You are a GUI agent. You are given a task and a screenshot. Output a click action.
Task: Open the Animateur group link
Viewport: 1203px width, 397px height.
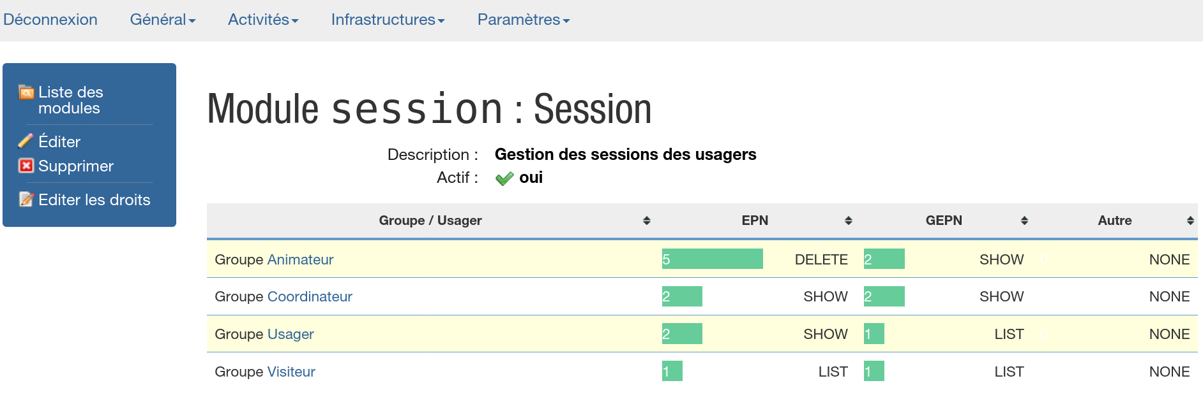point(300,259)
